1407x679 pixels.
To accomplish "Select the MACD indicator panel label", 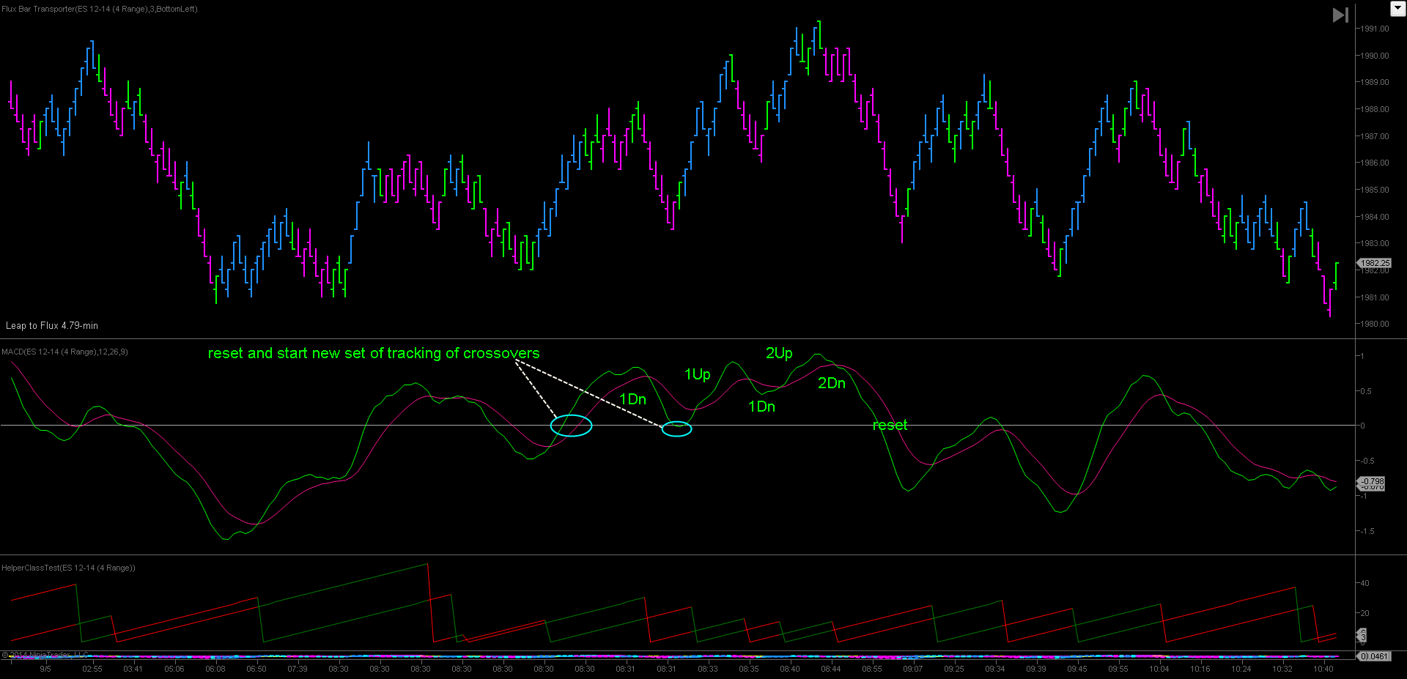I will coord(64,352).
